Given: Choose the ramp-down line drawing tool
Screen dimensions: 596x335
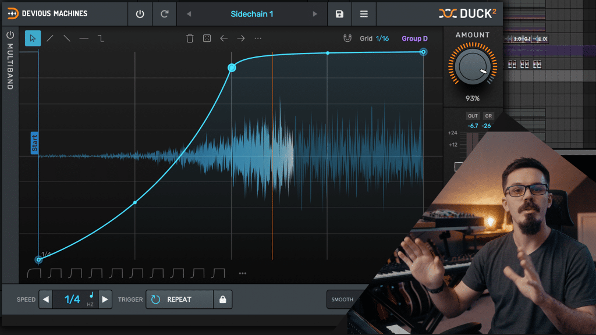Looking at the screenshot, I should click(67, 38).
